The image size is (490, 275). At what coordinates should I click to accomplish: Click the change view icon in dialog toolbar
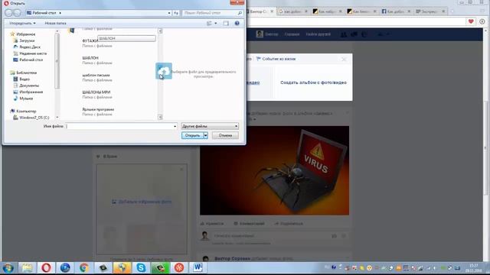[x=209, y=23]
